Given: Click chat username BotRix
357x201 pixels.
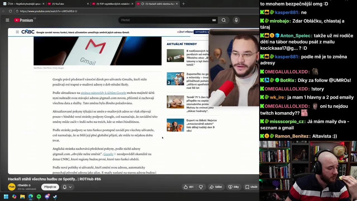Looking at the screenshot, I should pyautogui.click(x=287, y=80).
